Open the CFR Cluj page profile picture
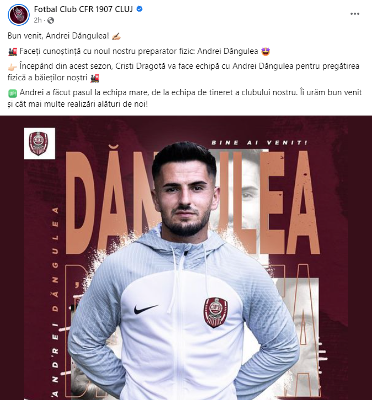The width and height of the screenshot is (372, 400). 19,14
